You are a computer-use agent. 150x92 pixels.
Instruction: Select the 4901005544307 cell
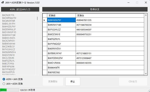coord(110,30)
